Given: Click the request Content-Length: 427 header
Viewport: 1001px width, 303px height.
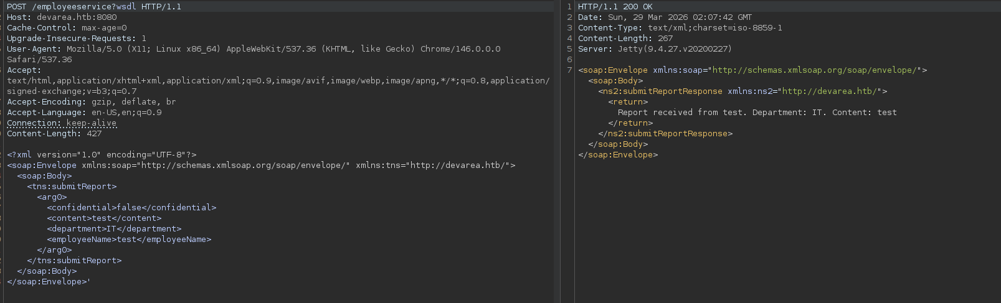Looking at the screenshot, I should [54, 134].
